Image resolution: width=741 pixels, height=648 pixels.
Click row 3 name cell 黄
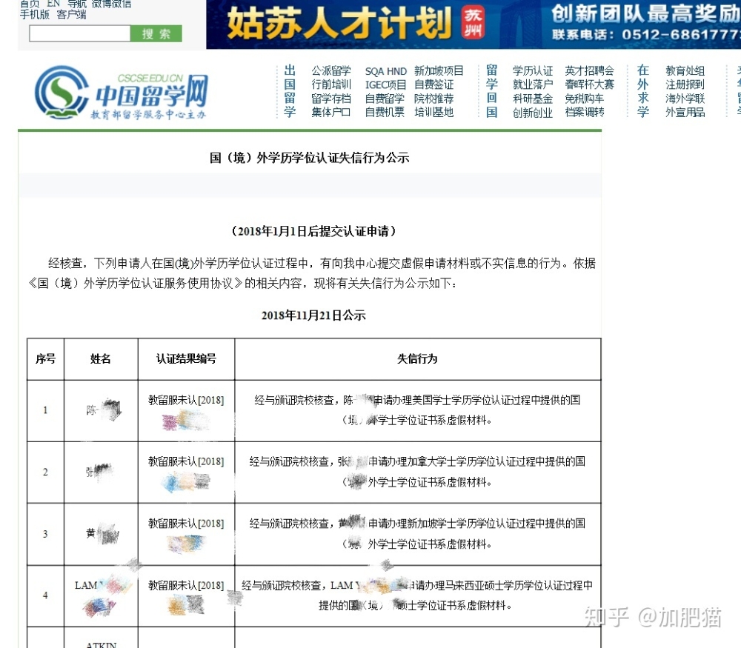pyautogui.click(x=102, y=534)
